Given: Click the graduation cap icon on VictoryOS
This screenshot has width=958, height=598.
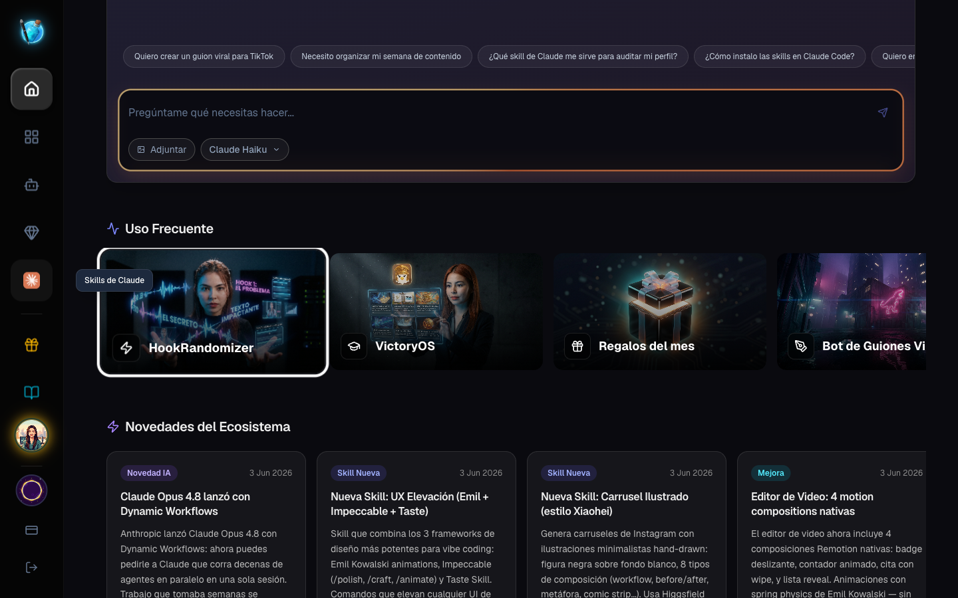Looking at the screenshot, I should tap(354, 346).
